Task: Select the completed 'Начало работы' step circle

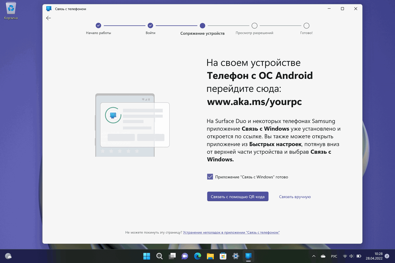Action: pyautogui.click(x=98, y=26)
